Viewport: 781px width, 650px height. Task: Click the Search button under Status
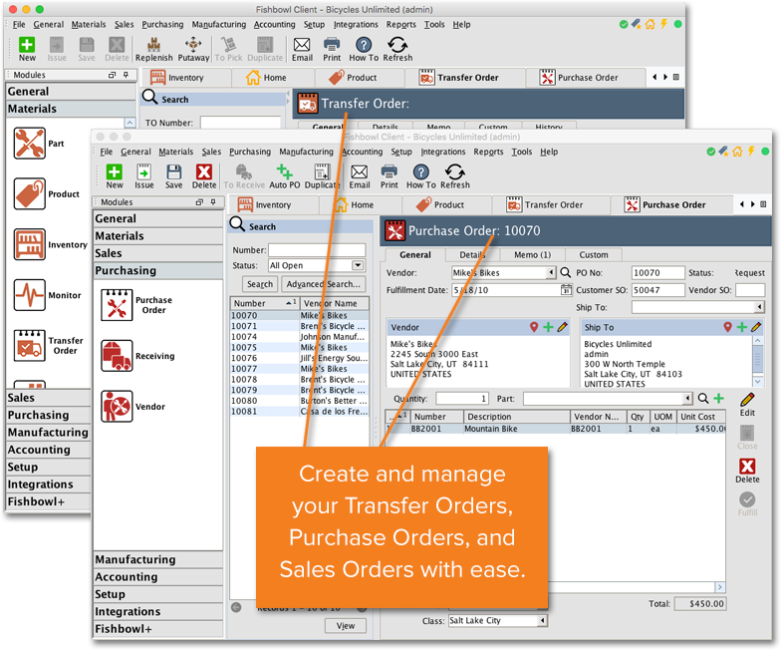(259, 284)
